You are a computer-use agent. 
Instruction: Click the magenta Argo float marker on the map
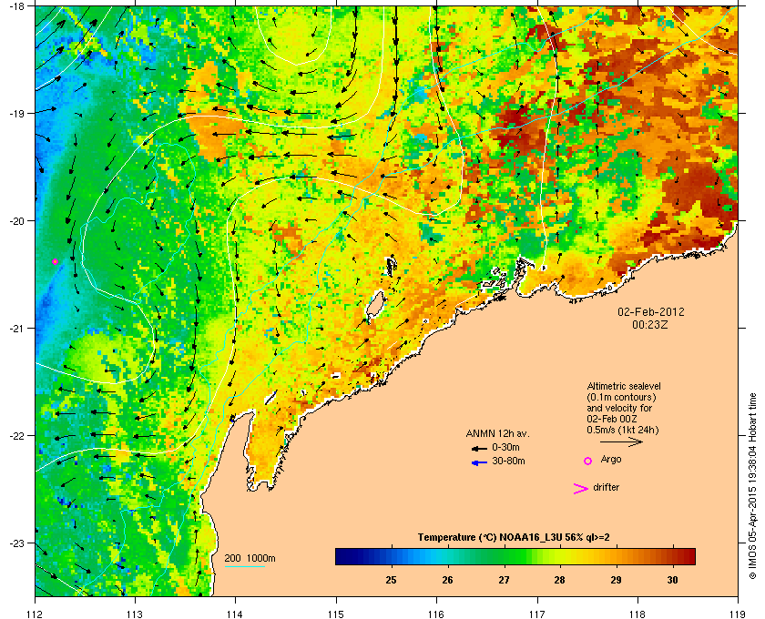56,262
